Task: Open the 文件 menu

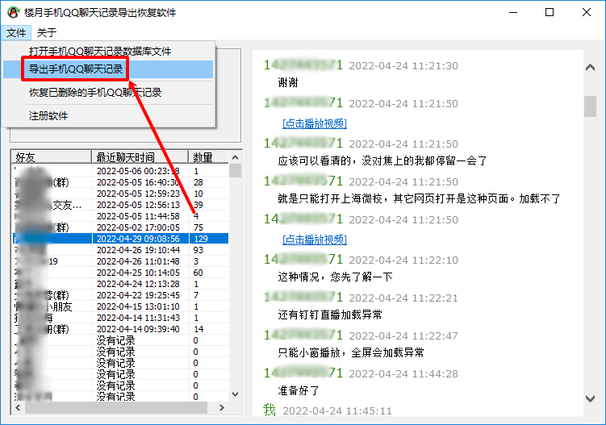Action: tap(16, 33)
